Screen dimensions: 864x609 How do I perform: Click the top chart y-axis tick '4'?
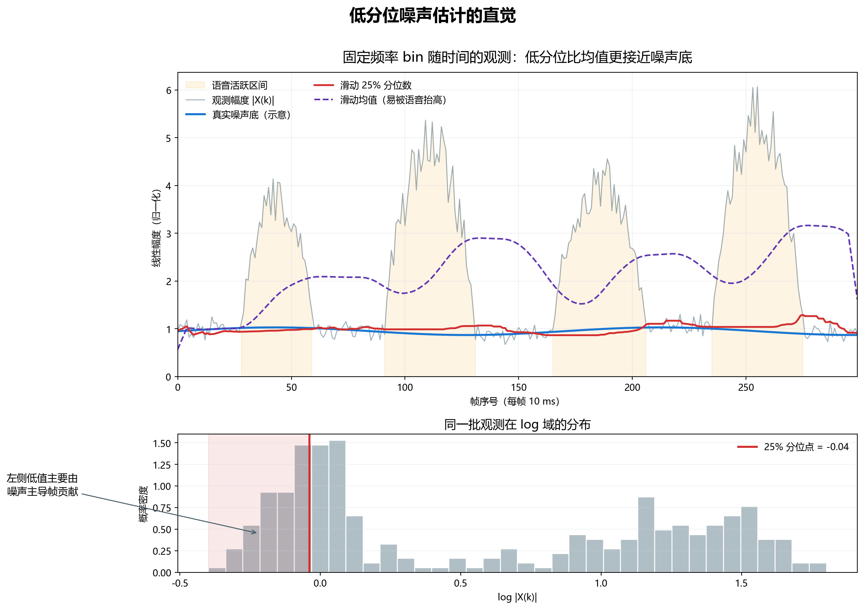(x=169, y=186)
